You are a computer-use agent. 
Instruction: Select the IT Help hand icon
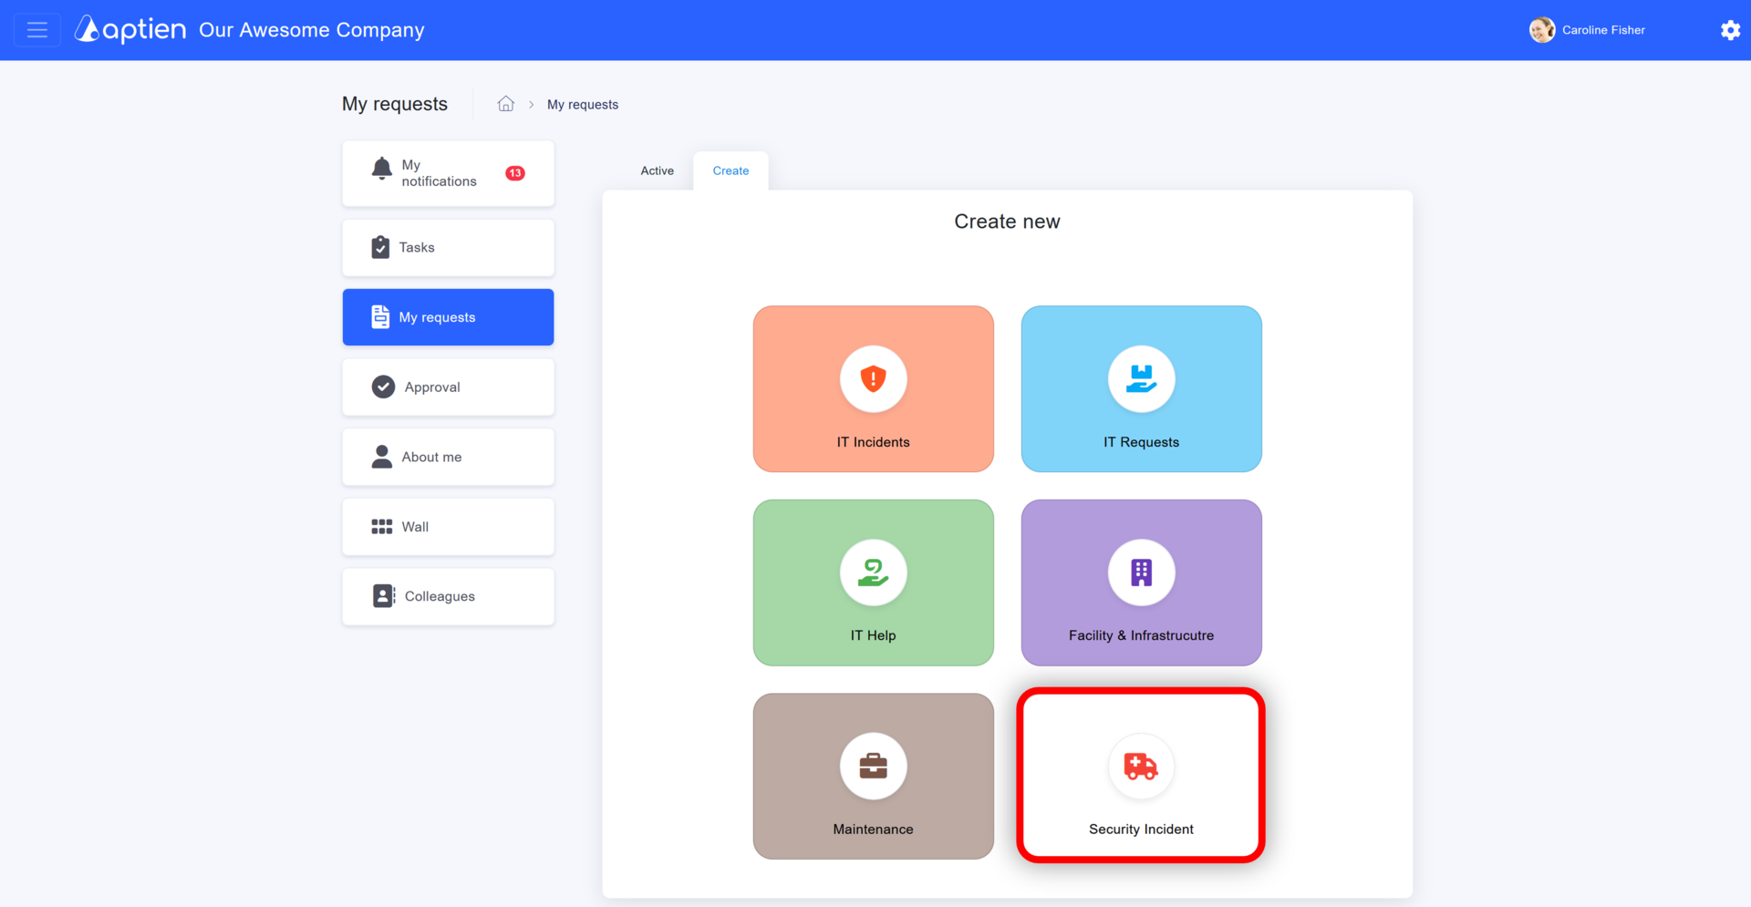click(x=873, y=572)
